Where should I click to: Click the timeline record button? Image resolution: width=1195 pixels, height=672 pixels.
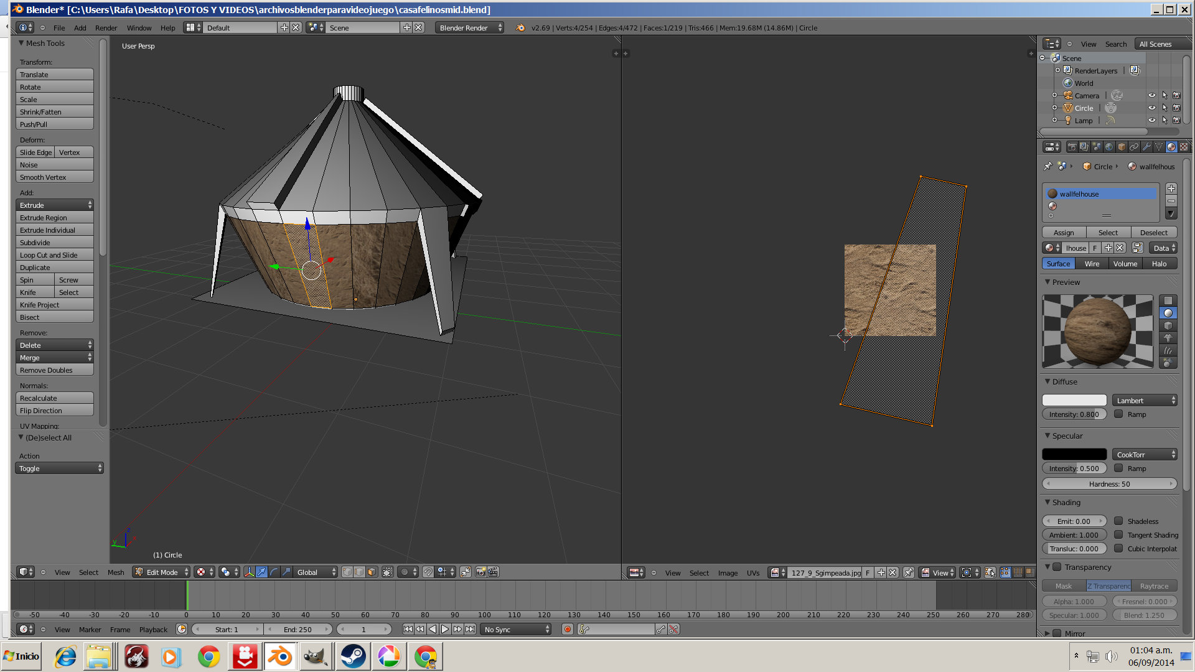[567, 629]
